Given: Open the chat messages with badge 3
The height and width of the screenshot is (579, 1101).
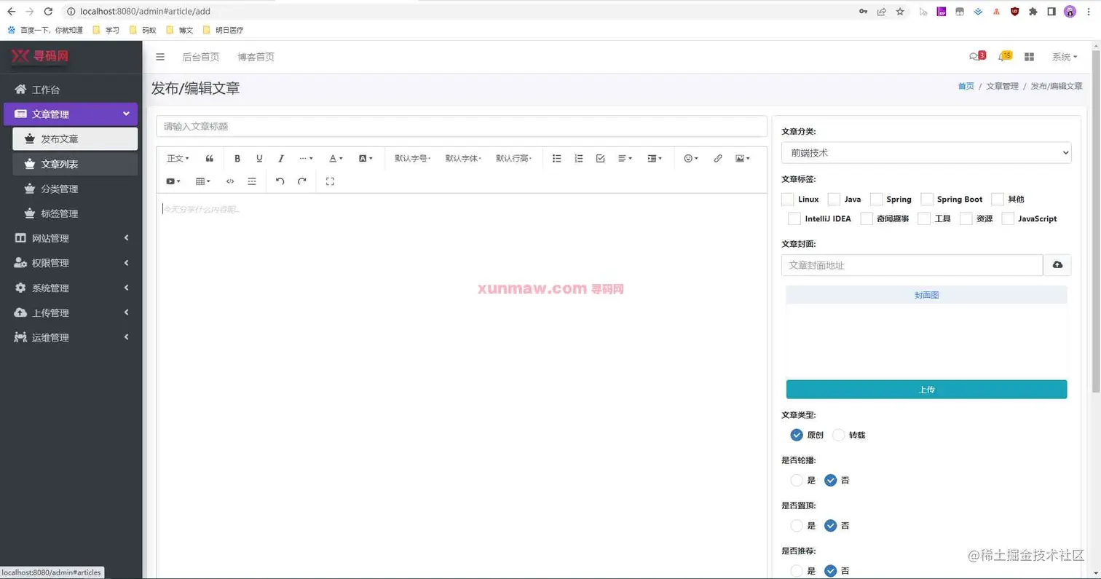Looking at the screenshot, I should (976, 56).
